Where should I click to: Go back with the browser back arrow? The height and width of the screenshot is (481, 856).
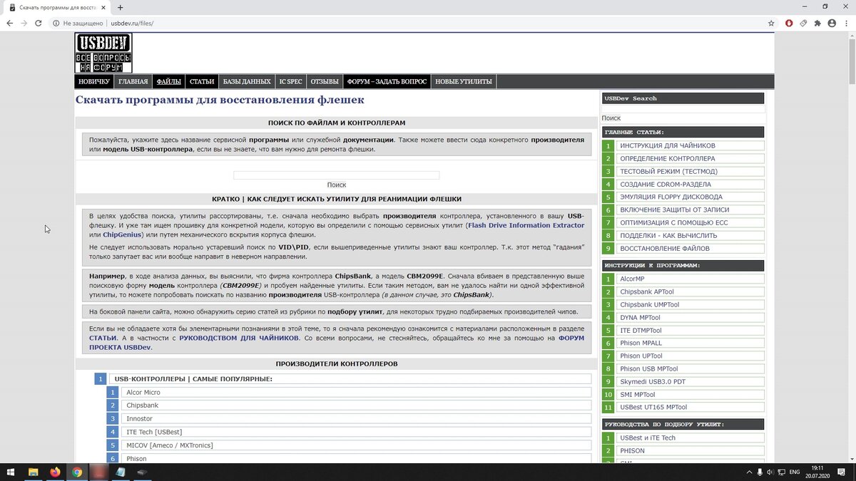click(9, 23)
